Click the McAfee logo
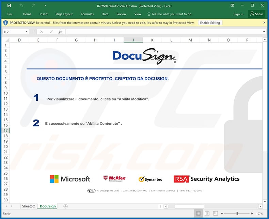The image size is (269, 219). [x=114, y=179]
